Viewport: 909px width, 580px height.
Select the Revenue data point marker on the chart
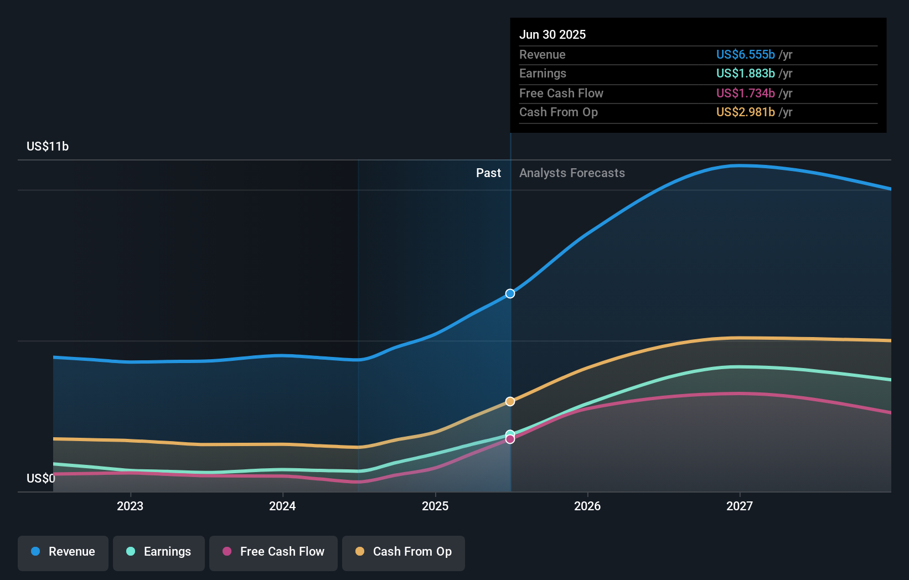509,293
